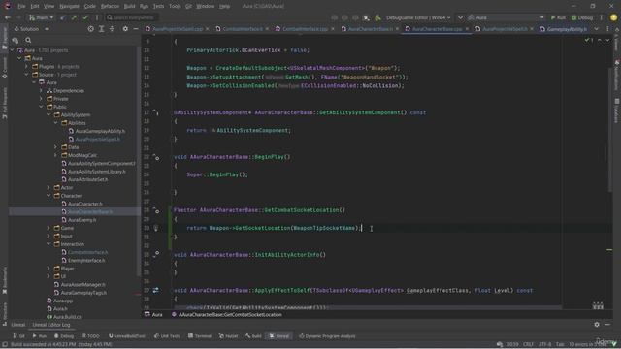Viewport: 621px width, 349px height.
Task: Open the Unreal Editor Log tab
Action: [x=51, y=325]
